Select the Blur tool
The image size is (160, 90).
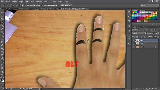tap(2, 52)
